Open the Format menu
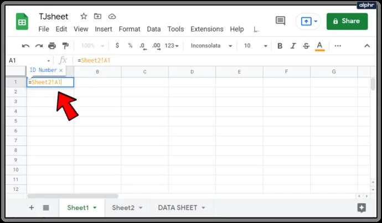382x223 pixels. point(130,29)
